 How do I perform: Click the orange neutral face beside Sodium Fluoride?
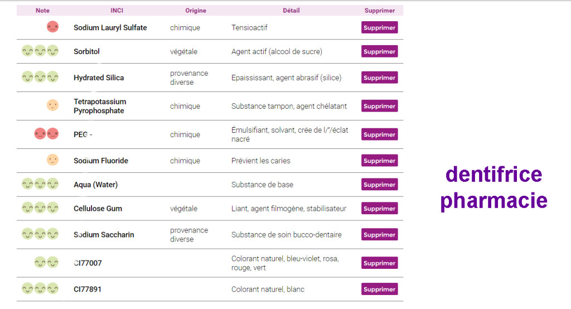pyautogui.click(x=52, y=160)
